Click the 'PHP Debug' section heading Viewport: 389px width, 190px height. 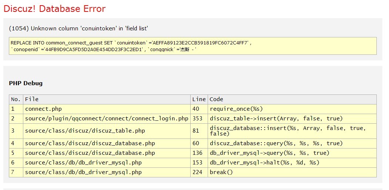pyautogui.click(x=26, y=83)
